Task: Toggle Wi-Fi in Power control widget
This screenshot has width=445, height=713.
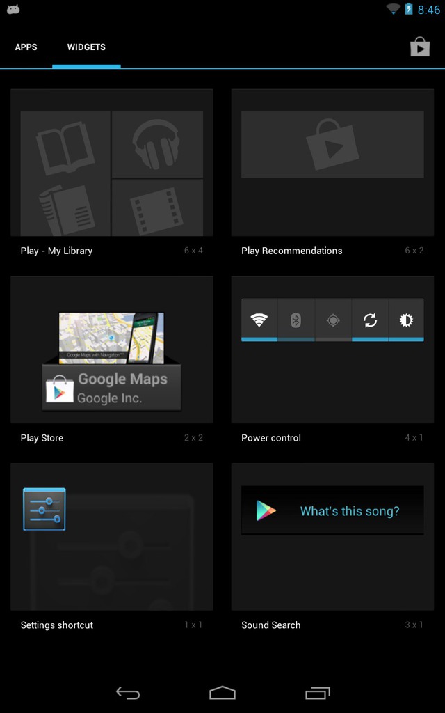Action: 259,320
